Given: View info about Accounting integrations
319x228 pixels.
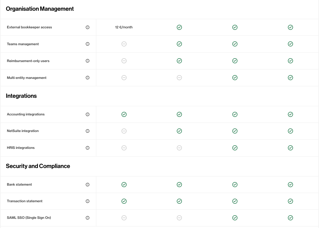Looking at the screenshot, I should [88, 114].
